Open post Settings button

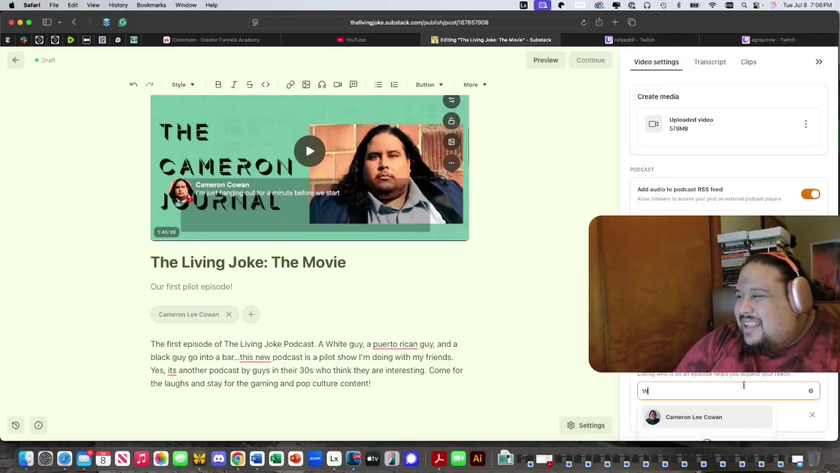click(x=586, y=425)
